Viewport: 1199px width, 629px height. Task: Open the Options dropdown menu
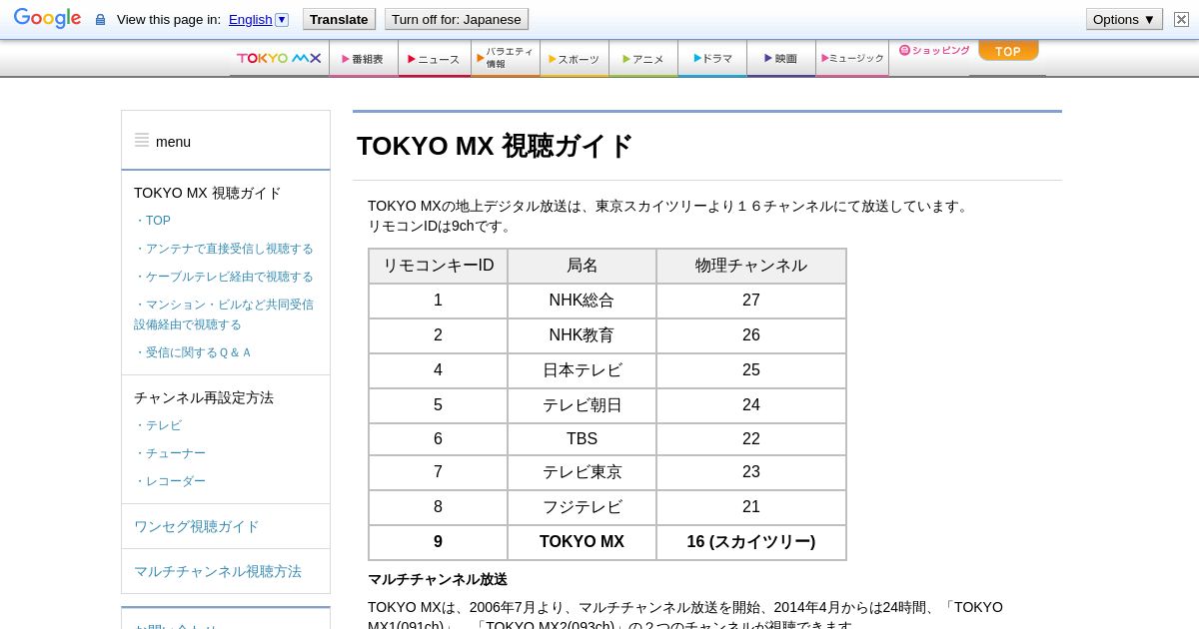coord(1124,19)
